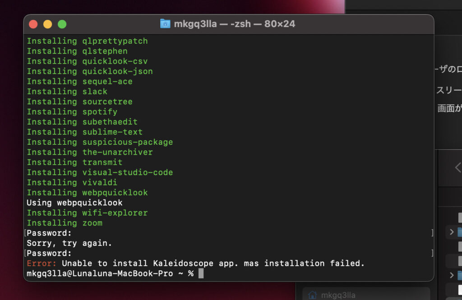Click the line 'Installing quicklook-csv'
The width and height of the screenshot is (462, 300).
click(x=87, y=61)
